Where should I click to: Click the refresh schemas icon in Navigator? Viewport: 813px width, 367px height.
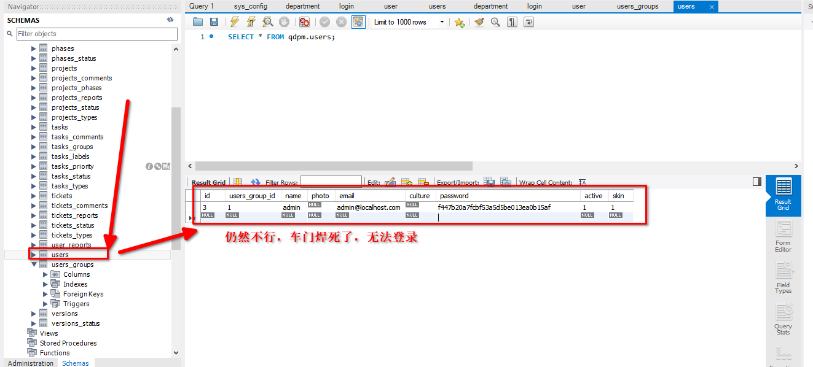click(170, 20)
